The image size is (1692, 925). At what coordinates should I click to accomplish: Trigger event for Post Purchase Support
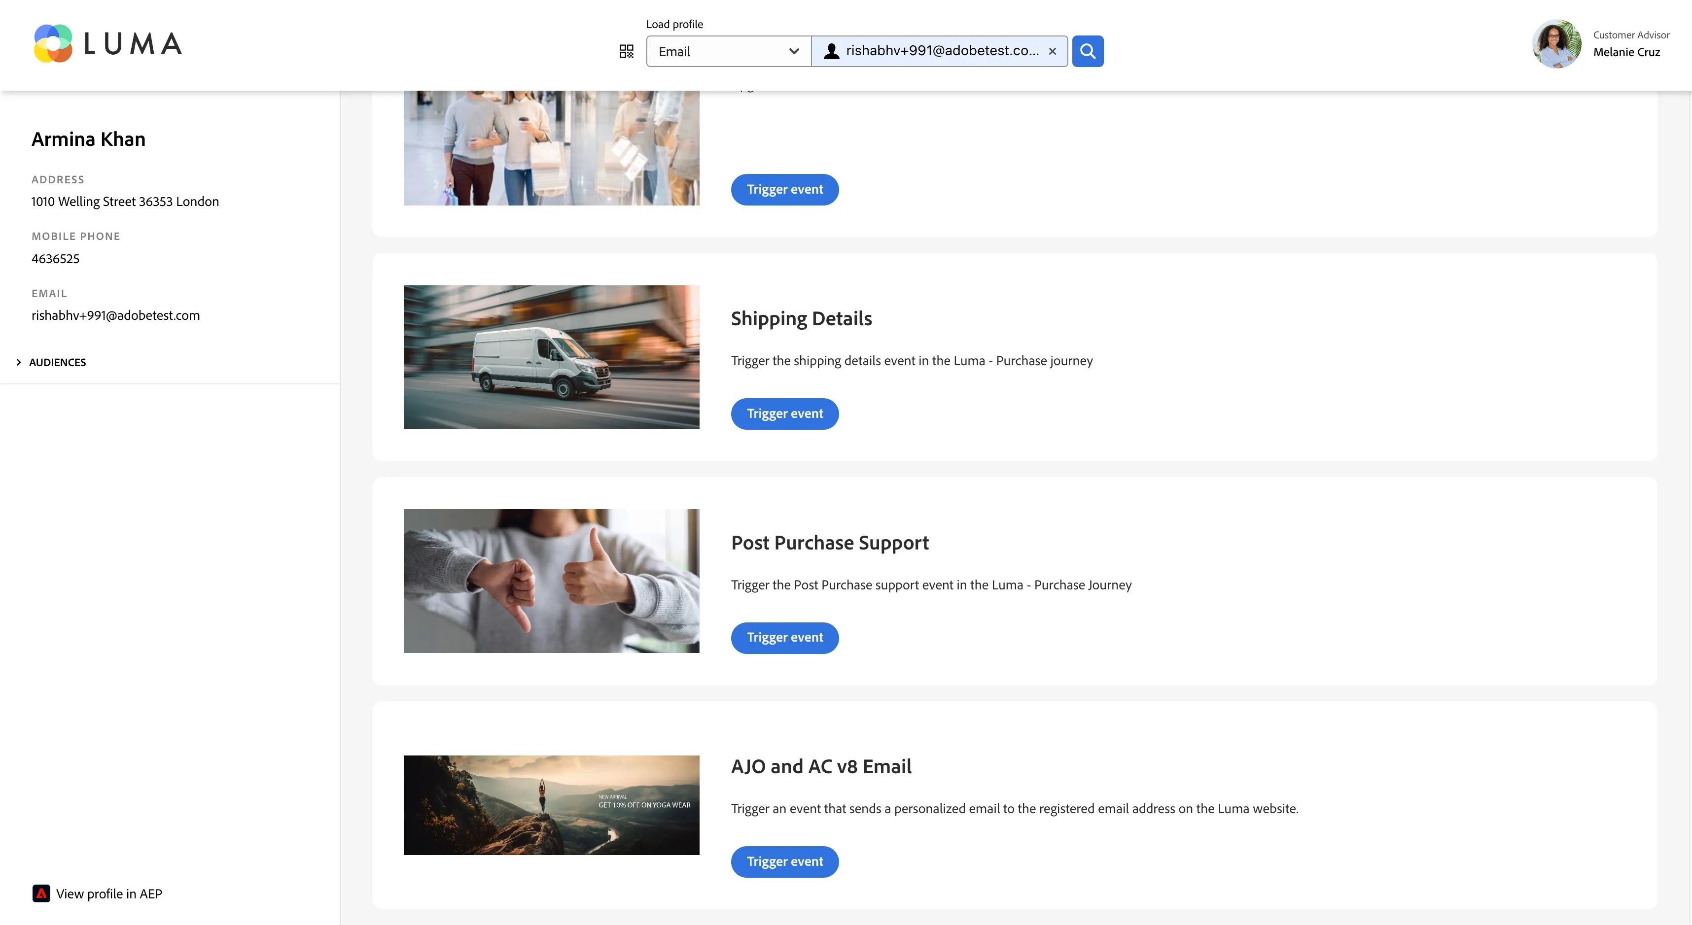coord(785,638)
